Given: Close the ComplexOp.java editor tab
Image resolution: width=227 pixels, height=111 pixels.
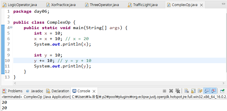Looking at the screenshot, I should coord(201,5).
